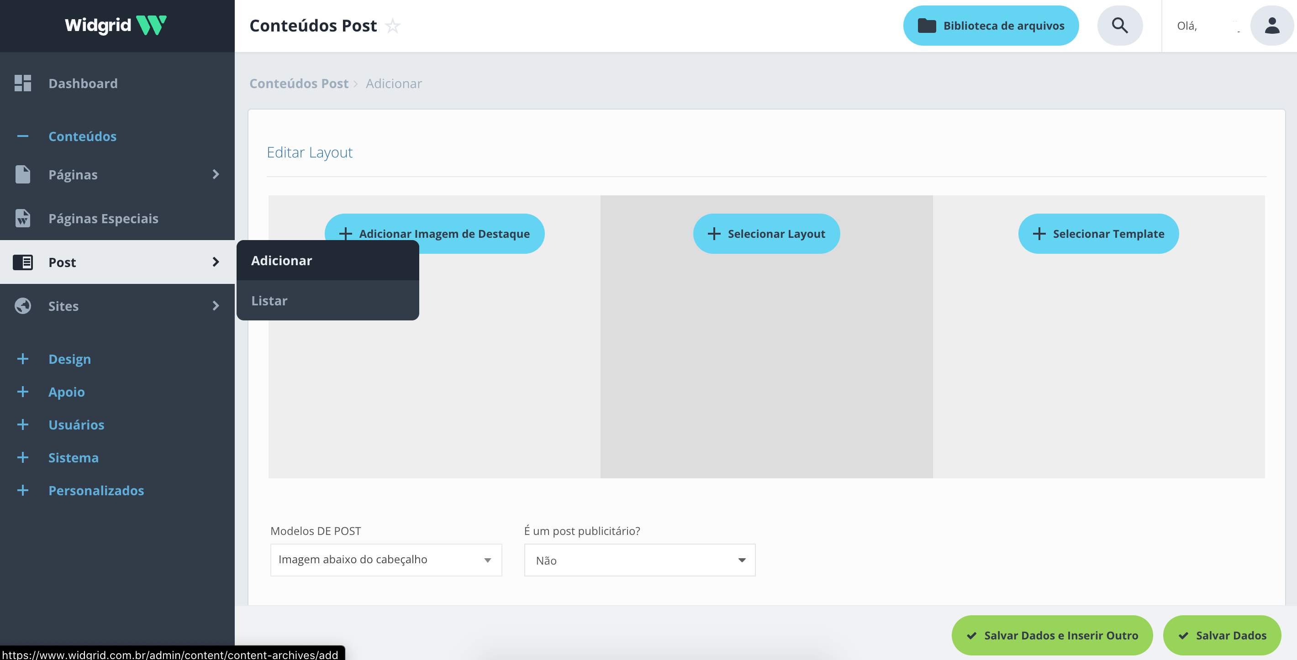The width and height of the screenshot is (1297, 660).
Task: Expand the Usuários section plus icon
Action: pyautogui.click(x=23, y=424)
